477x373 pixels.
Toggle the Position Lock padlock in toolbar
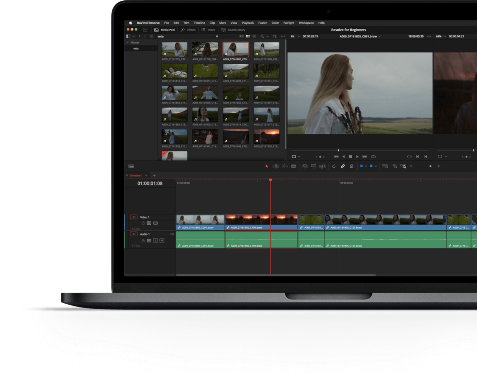point(352,166)
